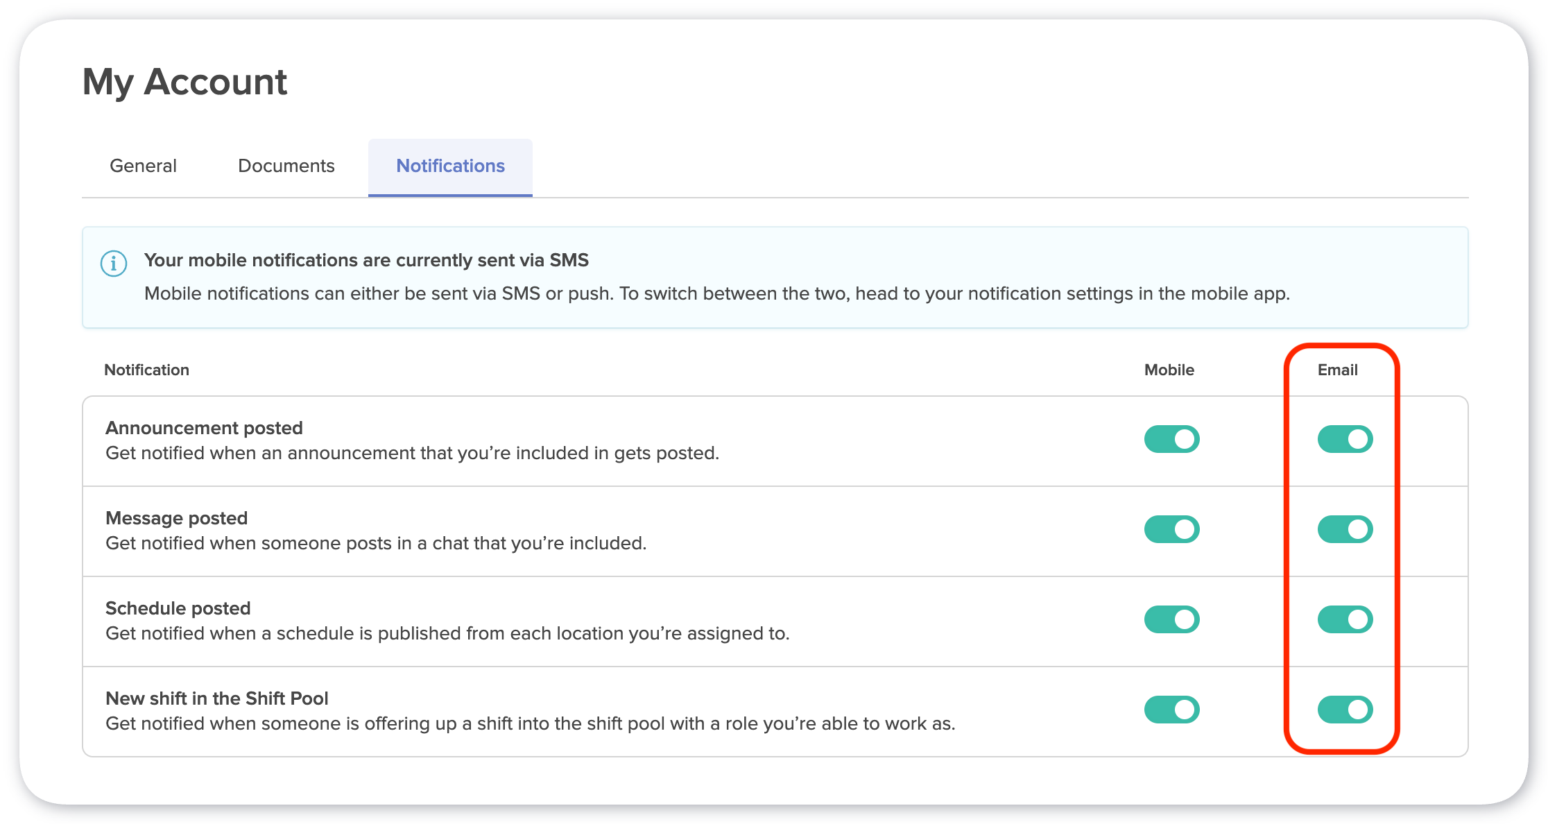1548x824 pixels.
Task: Turn off Mobile alerts for Message posted
Action: (x=1171, y=529)
